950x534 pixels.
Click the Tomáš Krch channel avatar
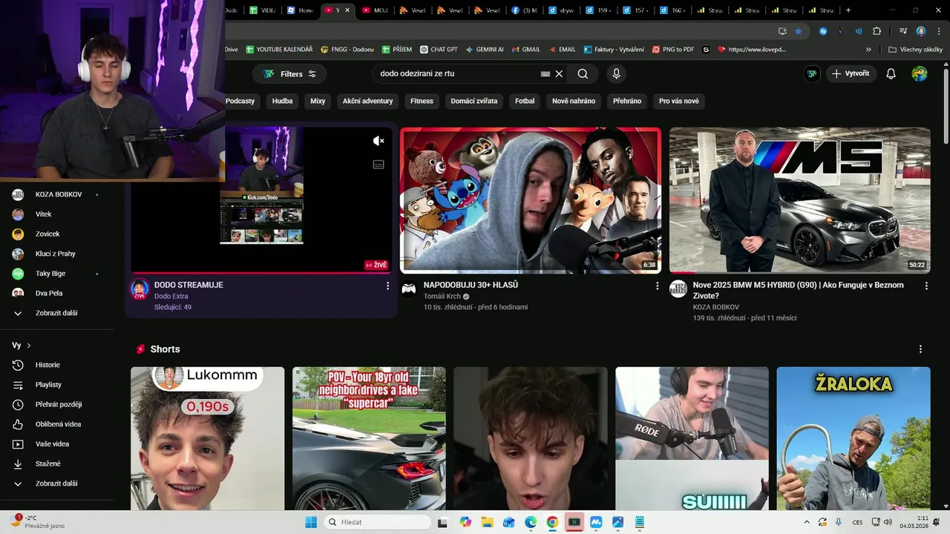click(409, 289)
